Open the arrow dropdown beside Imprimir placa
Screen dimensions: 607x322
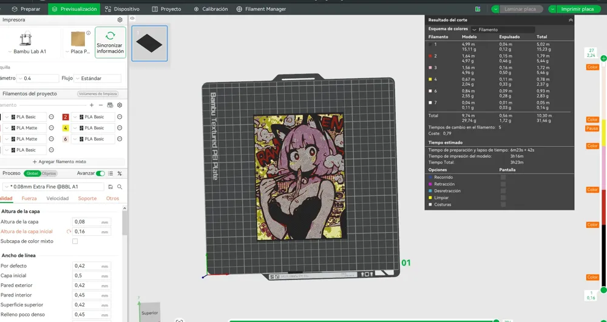pyautogui.click(x=552, y=9)
